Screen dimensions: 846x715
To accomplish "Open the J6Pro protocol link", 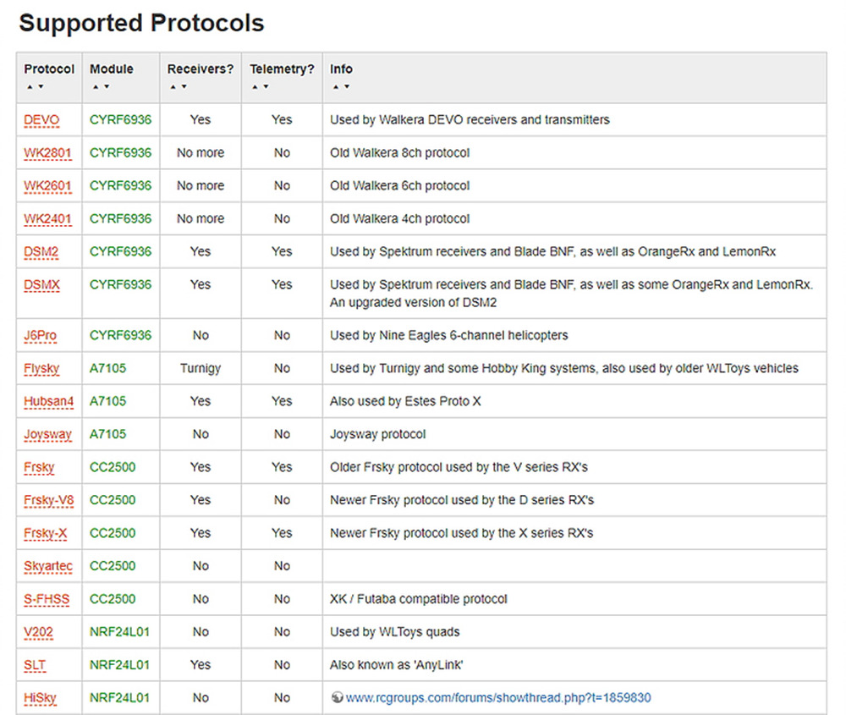I will (40, 335).
